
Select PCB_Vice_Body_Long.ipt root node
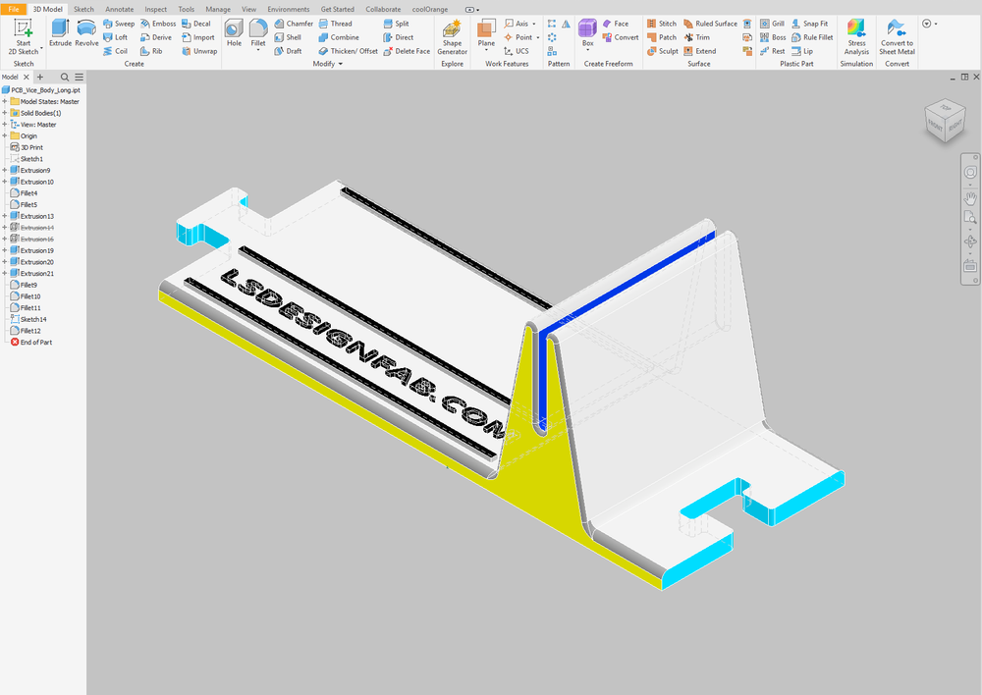tap(41, 90)
